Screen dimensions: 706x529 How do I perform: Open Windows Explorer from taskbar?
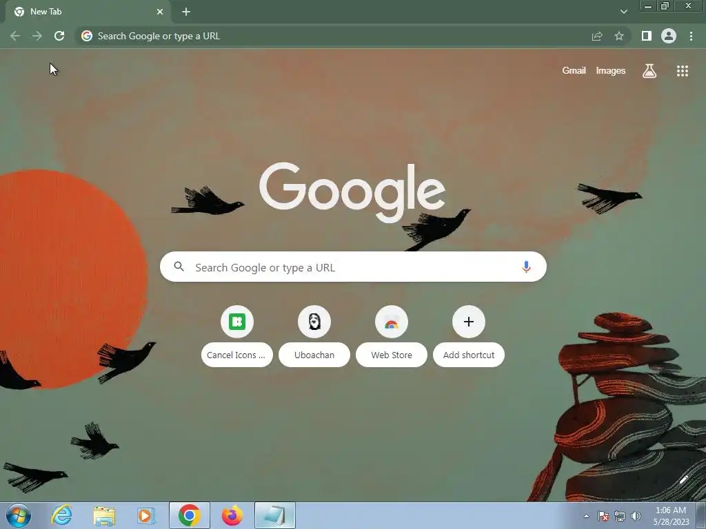tap(104, 515)
